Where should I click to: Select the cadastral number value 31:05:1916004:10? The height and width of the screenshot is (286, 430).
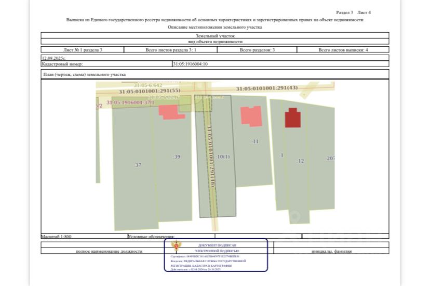(190, 64)
